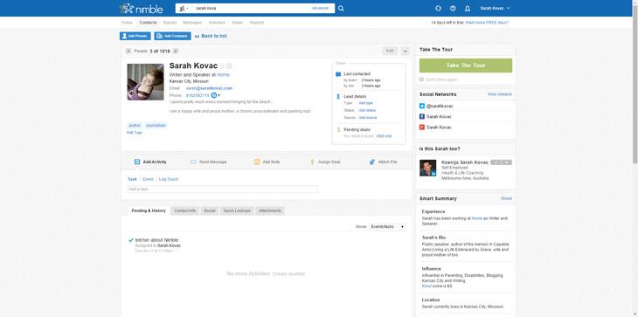Click the Assign Deal icon

(x=312, y=162)
